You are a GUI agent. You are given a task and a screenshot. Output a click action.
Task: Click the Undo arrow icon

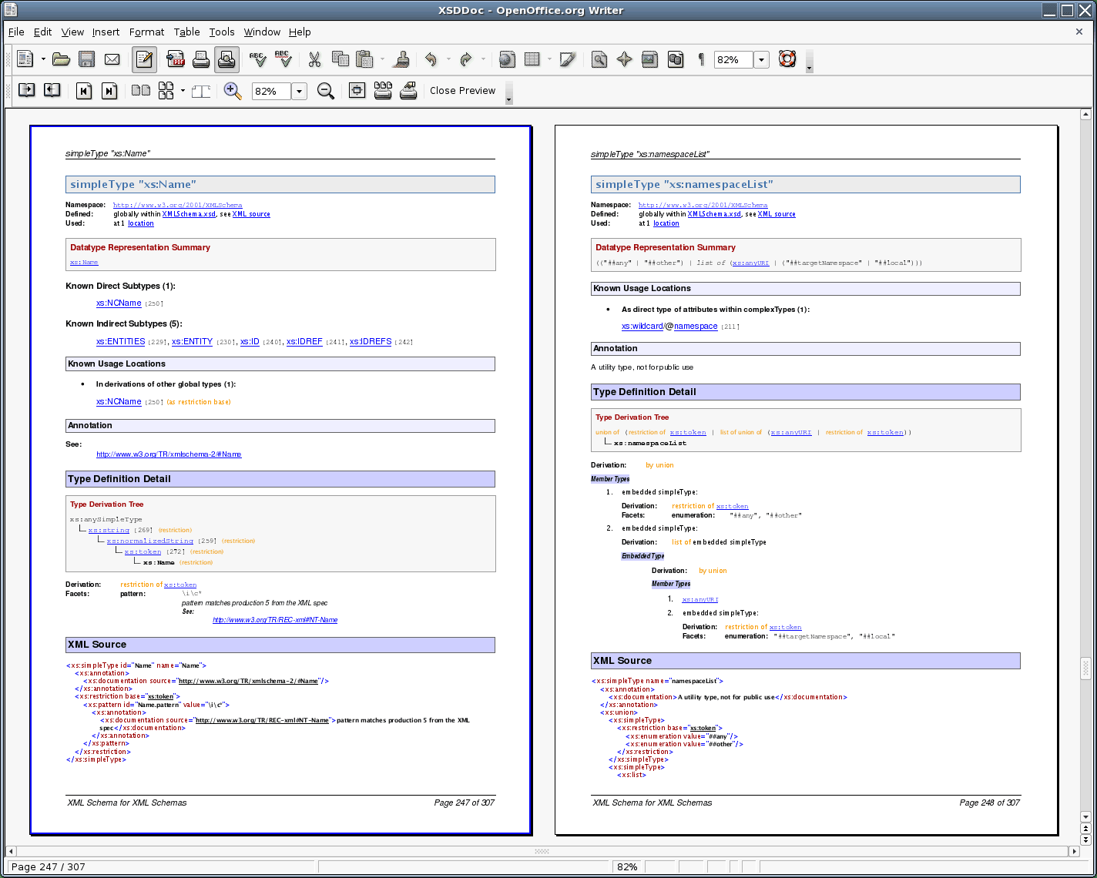click(431, 59)
